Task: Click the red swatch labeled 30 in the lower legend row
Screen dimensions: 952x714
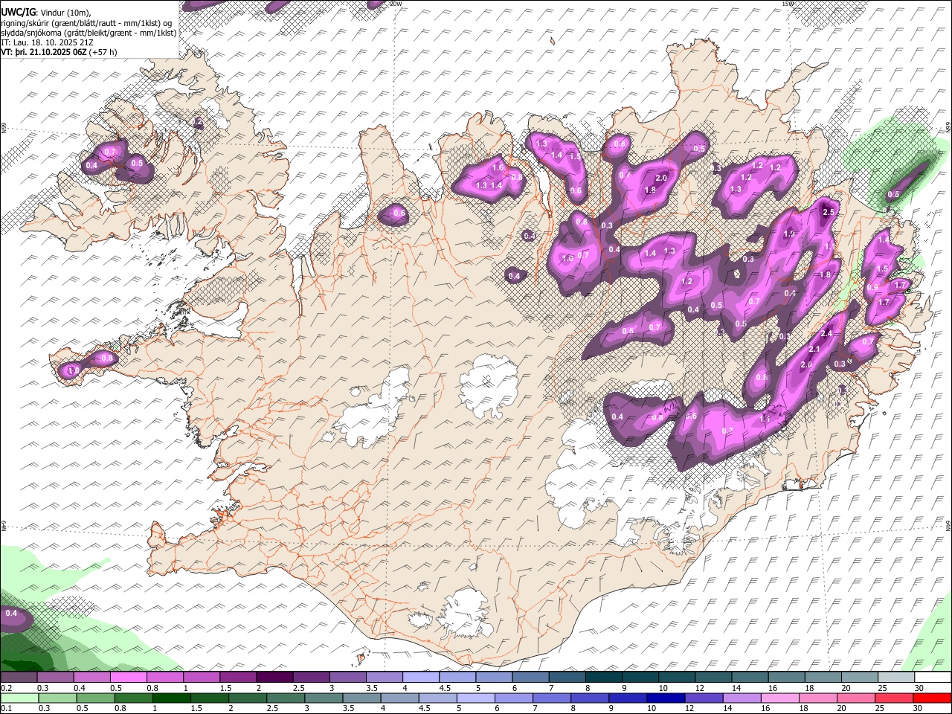Action: pyautogui.click(x=932, y=698)
